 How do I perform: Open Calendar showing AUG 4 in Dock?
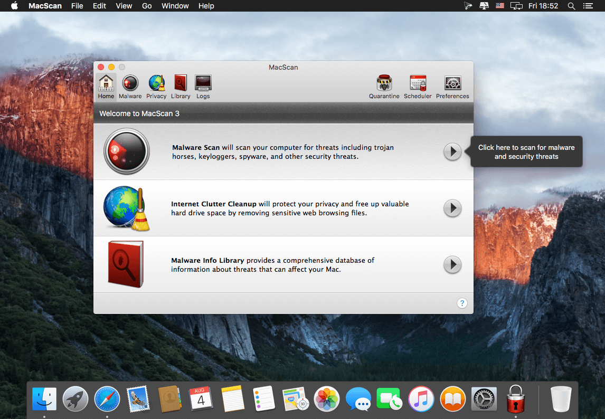tap(201, 399)
